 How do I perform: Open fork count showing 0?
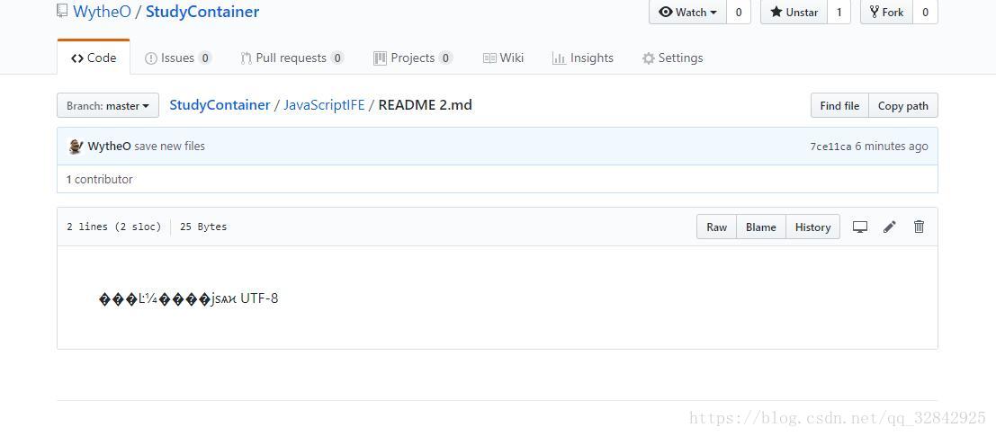pyautogui.click(x=925, y=12)
